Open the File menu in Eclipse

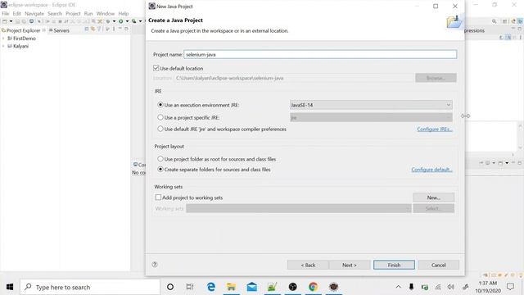6,14
